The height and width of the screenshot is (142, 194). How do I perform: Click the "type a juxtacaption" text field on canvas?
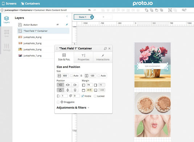pyautogui.click(x=153, y=66)
